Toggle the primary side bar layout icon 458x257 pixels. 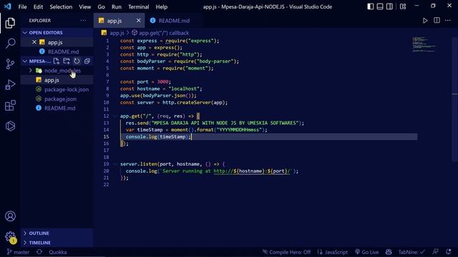tap(371, 6)
